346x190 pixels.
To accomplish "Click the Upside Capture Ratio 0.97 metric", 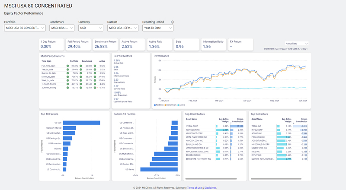I will [x=123, y=100].
